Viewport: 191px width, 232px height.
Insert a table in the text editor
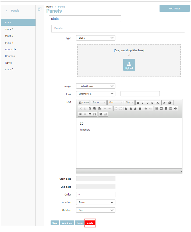(x=166, y=108)
